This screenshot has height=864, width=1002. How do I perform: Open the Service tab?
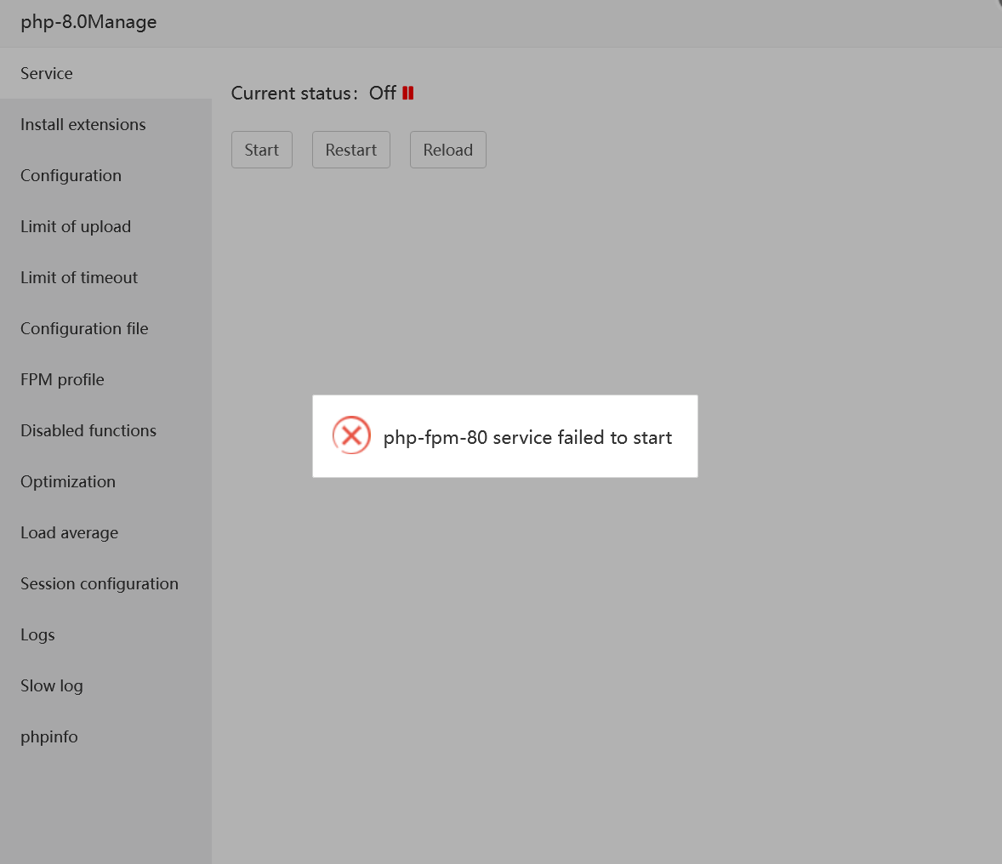point(105,73)
